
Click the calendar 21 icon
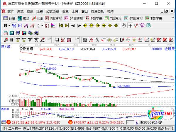tap(6, 33)
